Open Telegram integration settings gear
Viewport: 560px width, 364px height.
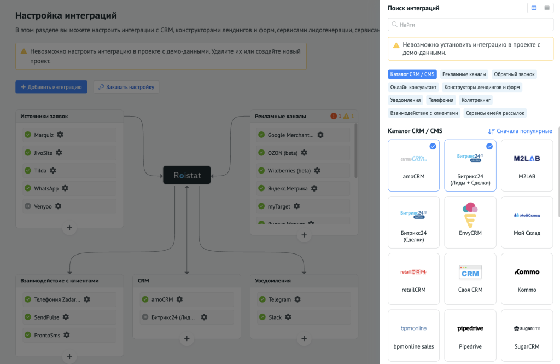(x=298, y=299)
